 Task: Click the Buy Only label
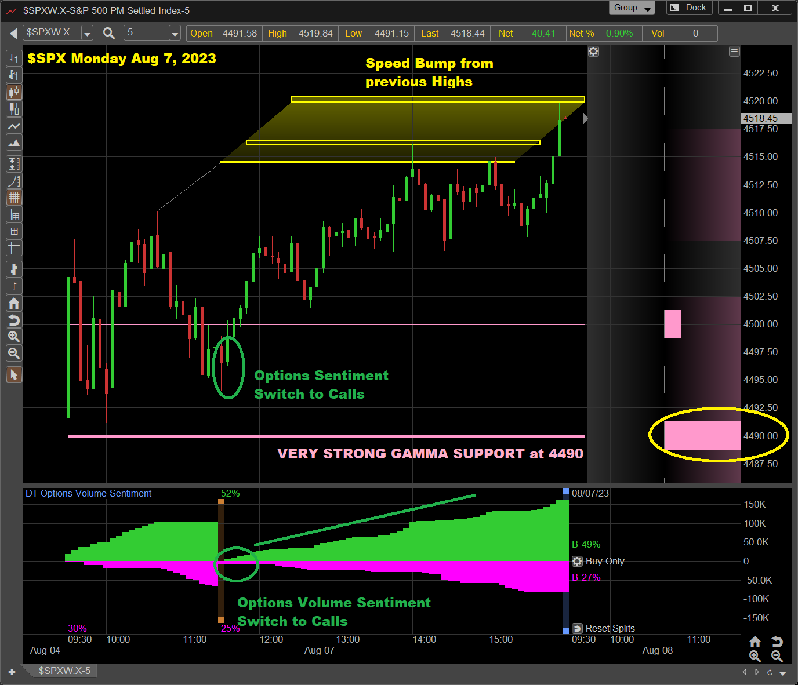[x=605, y=561]
